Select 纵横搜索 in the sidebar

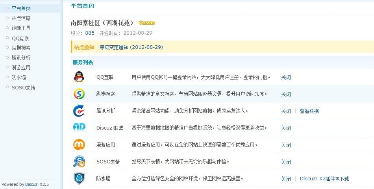click(x=21, y=48)
